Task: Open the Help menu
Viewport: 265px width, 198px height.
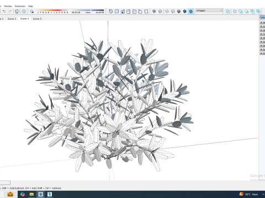Action: click(x=30, y=6)
